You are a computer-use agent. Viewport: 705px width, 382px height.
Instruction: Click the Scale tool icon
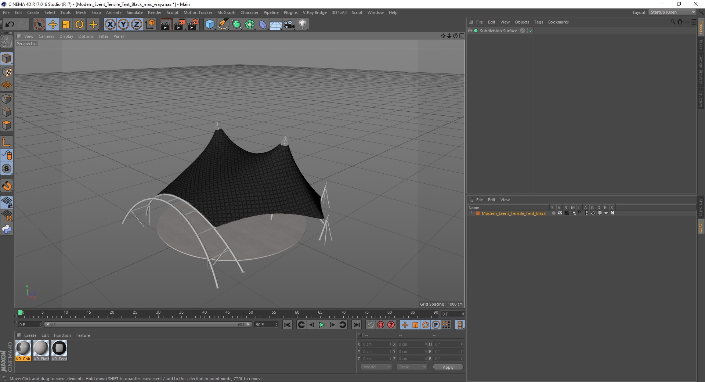[x=66, y=25]
